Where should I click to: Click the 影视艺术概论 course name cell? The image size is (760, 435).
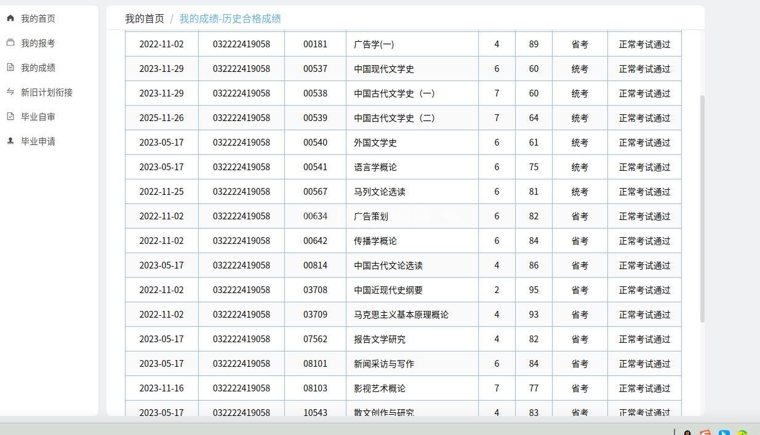380,388
